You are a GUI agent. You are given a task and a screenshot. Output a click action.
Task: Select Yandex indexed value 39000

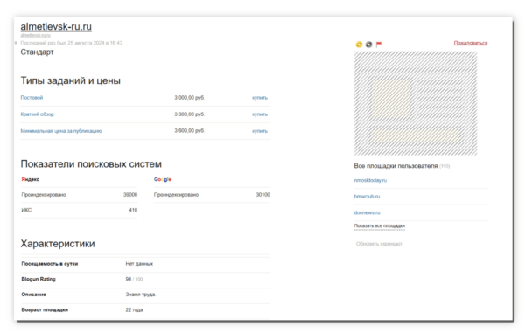point(130,195)
